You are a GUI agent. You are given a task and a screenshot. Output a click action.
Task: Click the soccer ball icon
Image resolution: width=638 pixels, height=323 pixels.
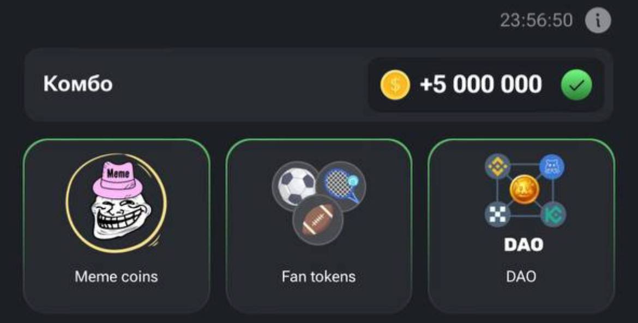point(295,185)
